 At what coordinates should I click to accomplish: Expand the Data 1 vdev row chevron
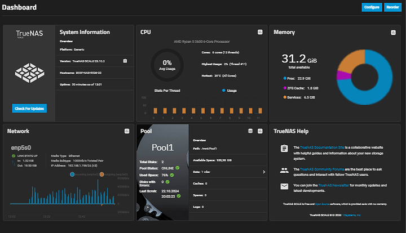click(x=263, y=172)
